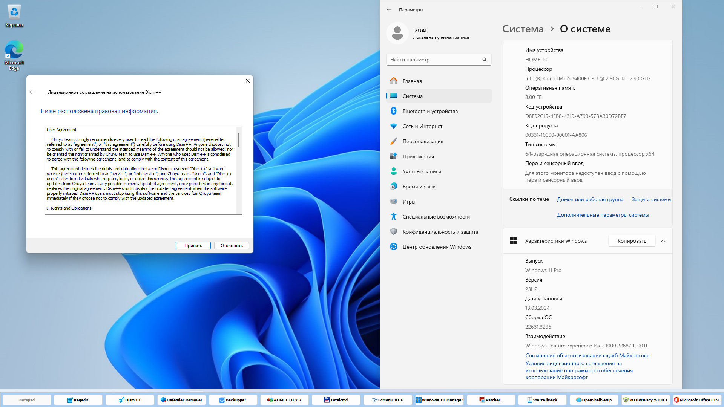Open Защита системы link
The height and width of the screenshot is (407, 724).
pyautogui.click(x=652, y=199)
